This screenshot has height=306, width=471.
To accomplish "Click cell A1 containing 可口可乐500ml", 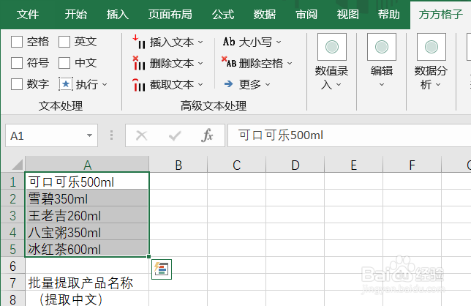I will 87,182.
